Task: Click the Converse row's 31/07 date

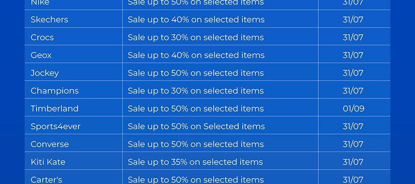Action: point(353,144)
